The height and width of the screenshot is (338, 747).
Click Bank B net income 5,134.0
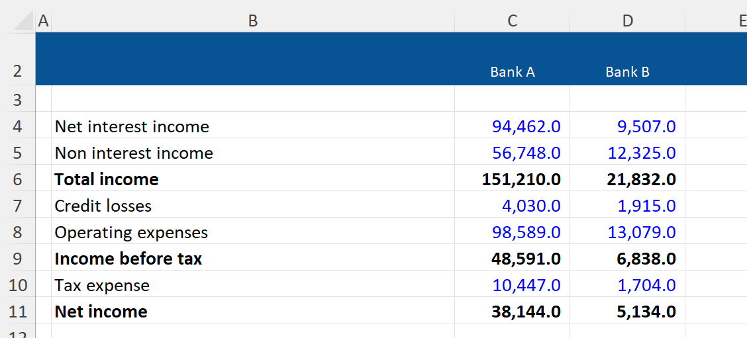click(x=646, y=312)
